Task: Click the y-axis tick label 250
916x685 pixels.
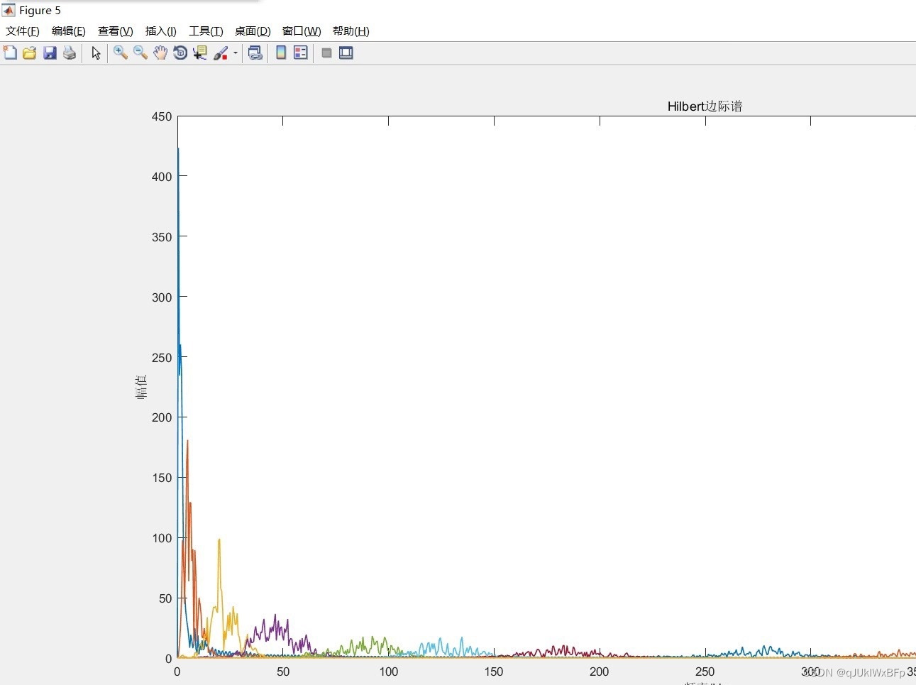Action: coord(162,358)
